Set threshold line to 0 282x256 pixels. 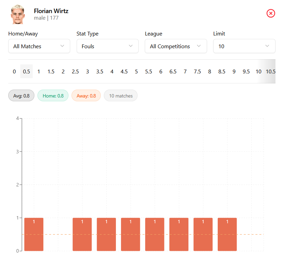tap(14, 72)
